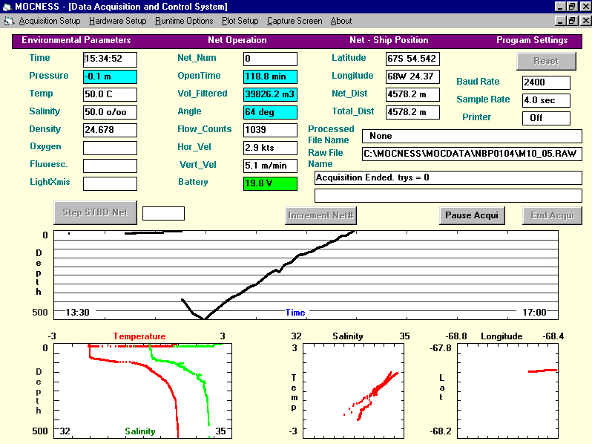This screenshot has height=444, width=592.
Task: Click the blue Time axis label
Action: (x=295, y=313)
